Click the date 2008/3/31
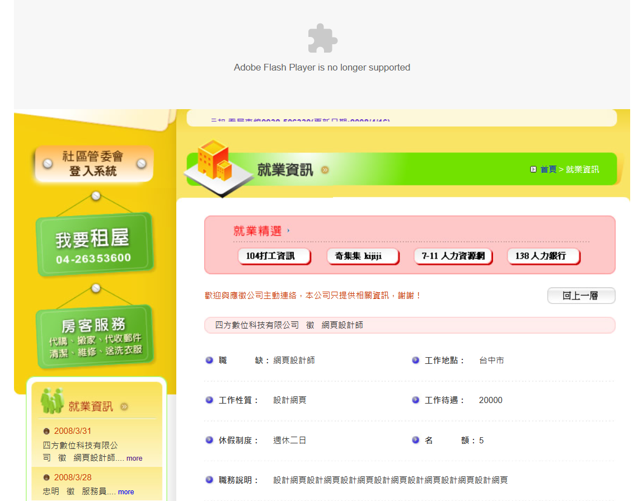638x501 pixels. 72,431
